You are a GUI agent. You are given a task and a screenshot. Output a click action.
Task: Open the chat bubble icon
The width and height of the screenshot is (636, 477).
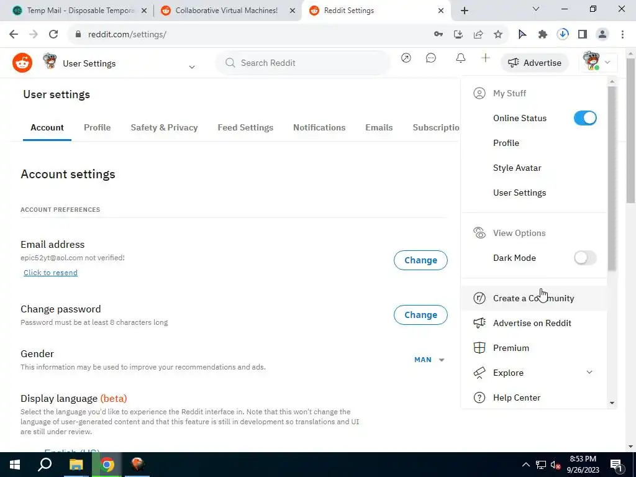click(x=431, y=58)
